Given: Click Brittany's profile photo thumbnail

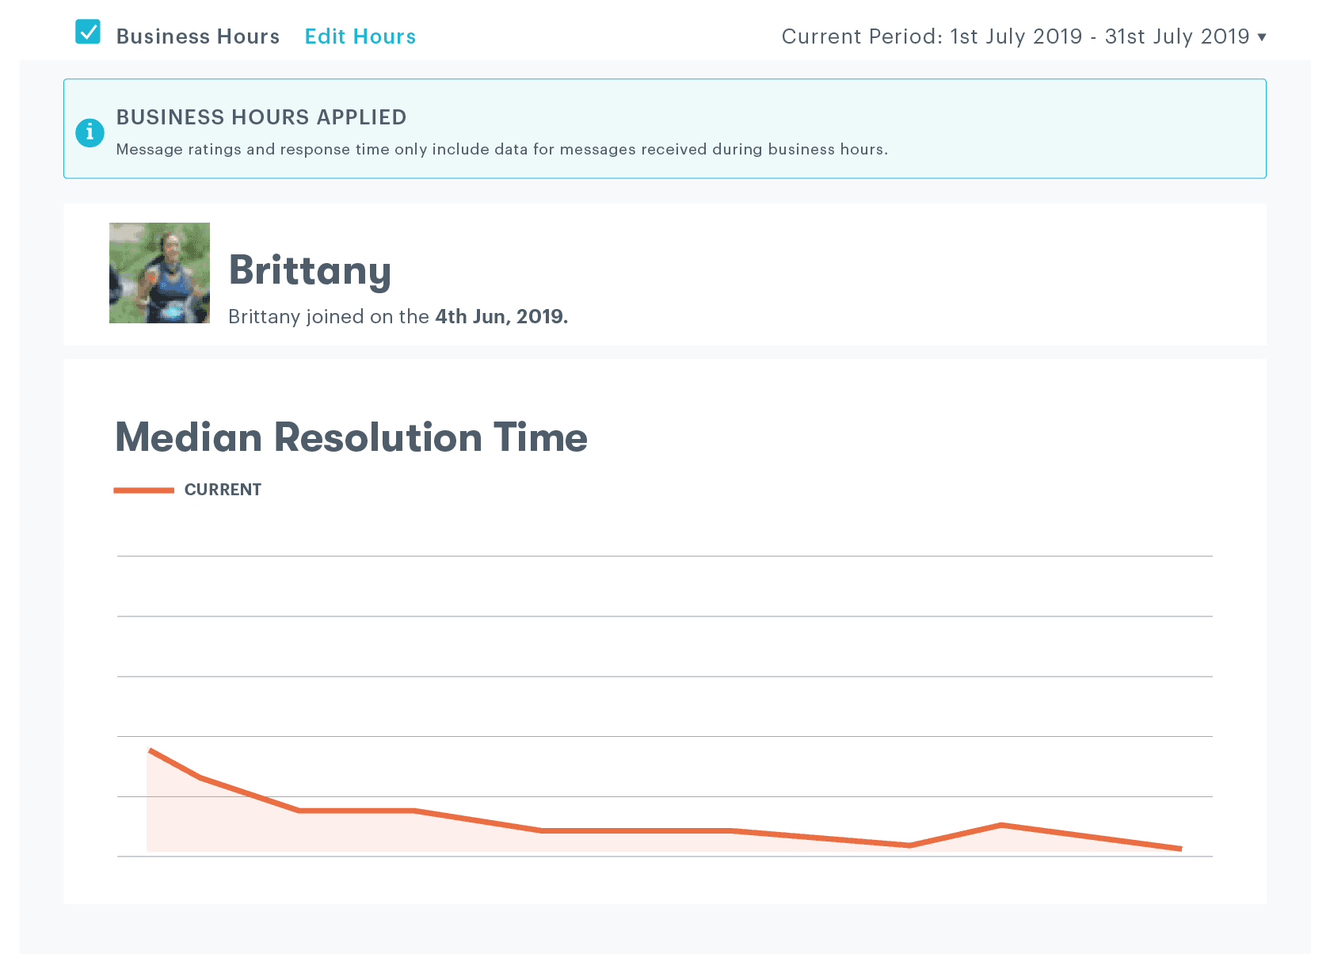Looking at the screenshot, I should click(x=159, y=273).
